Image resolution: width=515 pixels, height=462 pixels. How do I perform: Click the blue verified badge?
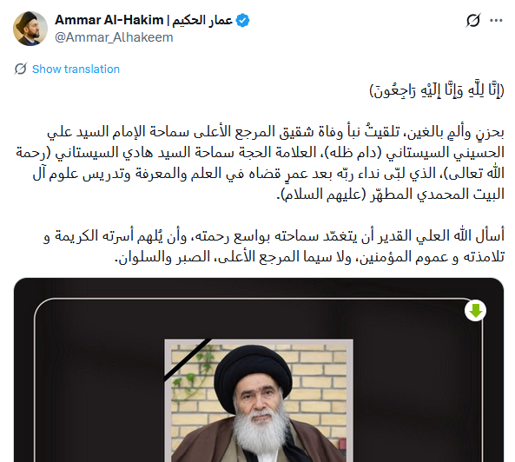pos(242,20)
